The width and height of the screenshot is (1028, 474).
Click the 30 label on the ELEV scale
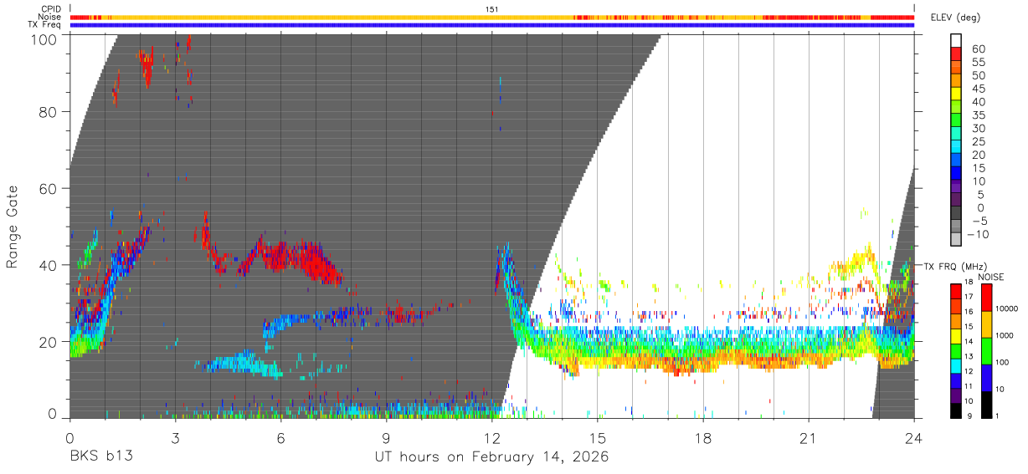click(977, 128)
